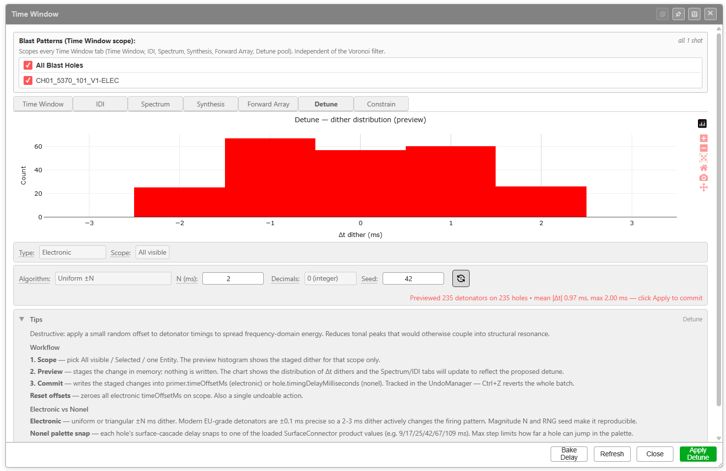Click the 'Count' y-axis label

[x=23, y=175]
